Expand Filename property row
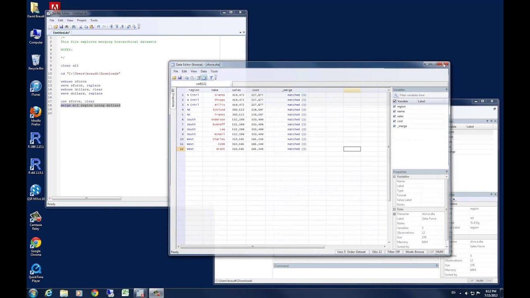The width and height of the screenshot is (530, 298). (394, 214)
